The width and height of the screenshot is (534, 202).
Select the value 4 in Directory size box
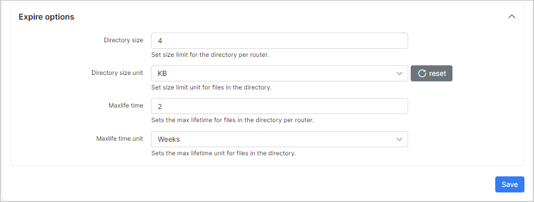(x=160, y=41)
